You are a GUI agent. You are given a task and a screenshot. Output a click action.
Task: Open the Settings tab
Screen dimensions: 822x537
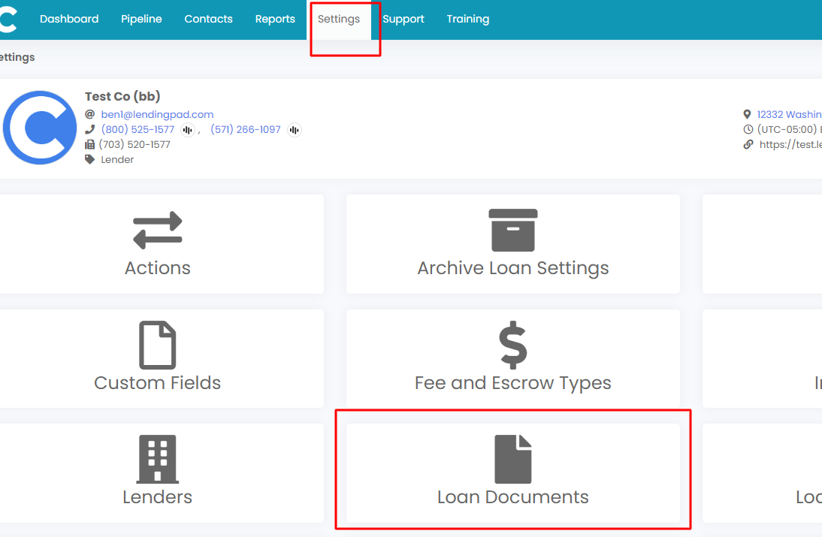340,20
